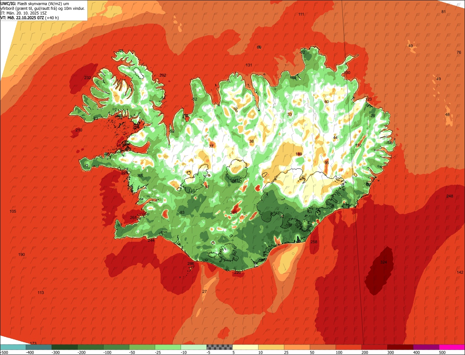This screenshot has width=465, height=355.
Task: Click checkered gray swatch between -5 and 5
Action: pos(219,347)
